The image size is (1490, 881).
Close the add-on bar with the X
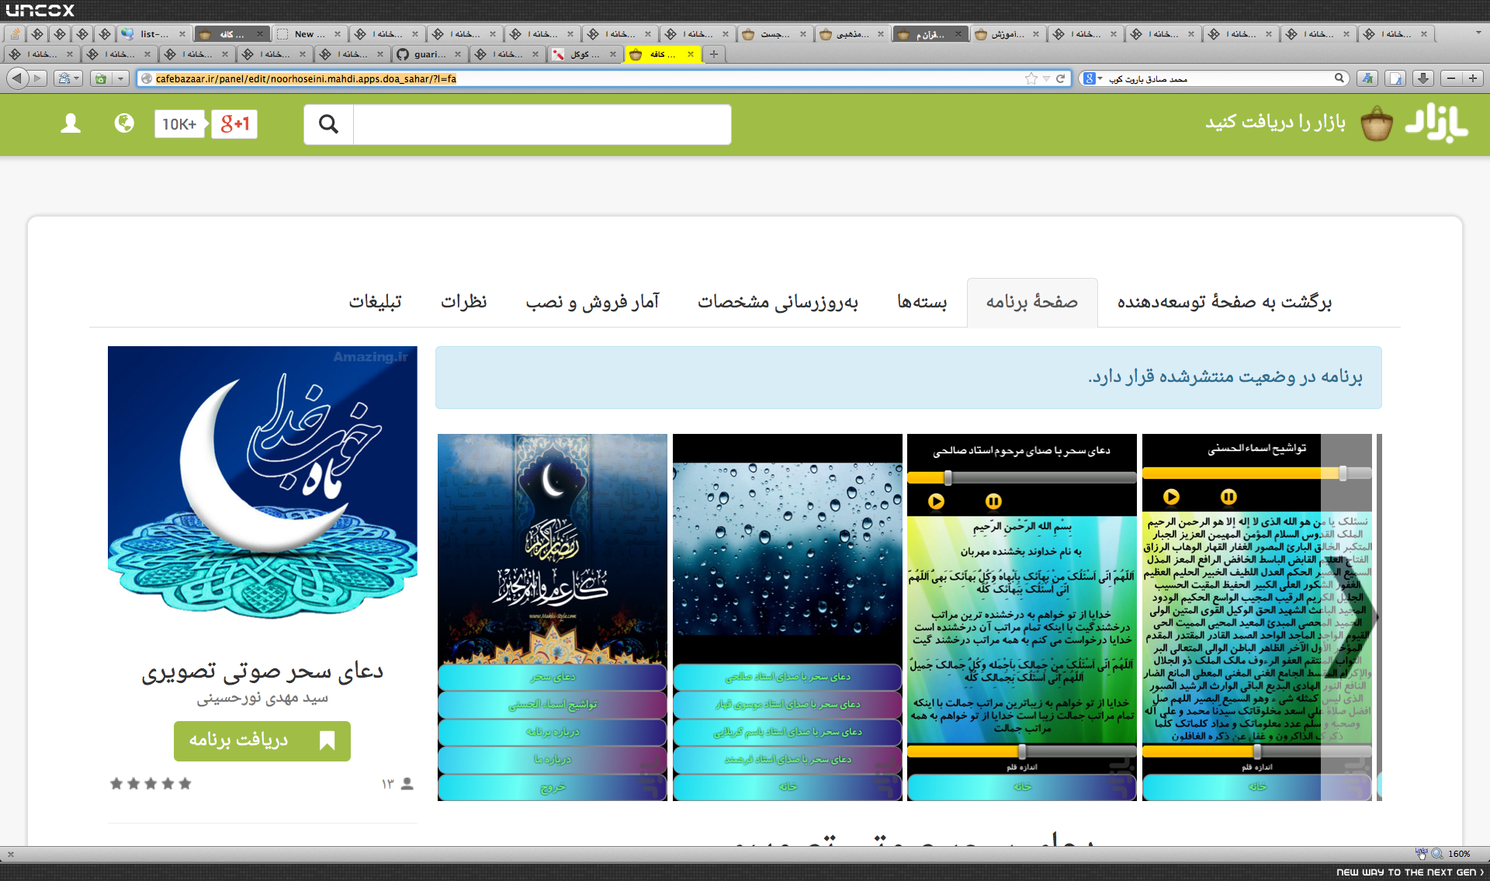(x=11, y=855)
